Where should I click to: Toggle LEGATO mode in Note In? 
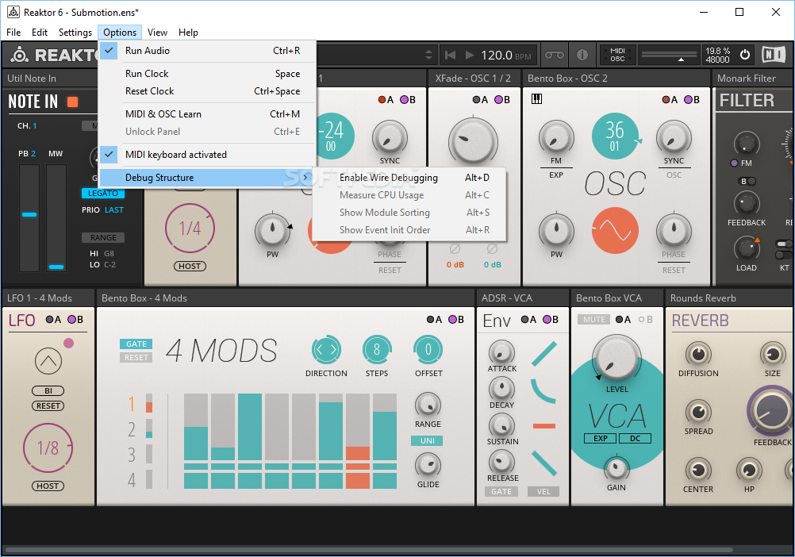pyautogui.click(x=103, y=193)
